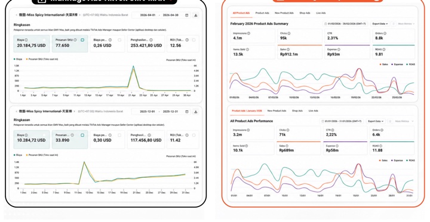Open Shop Ads tab in February panel
Image resolution: width=430 pixels, height=222 pixels.
point(305,13)
